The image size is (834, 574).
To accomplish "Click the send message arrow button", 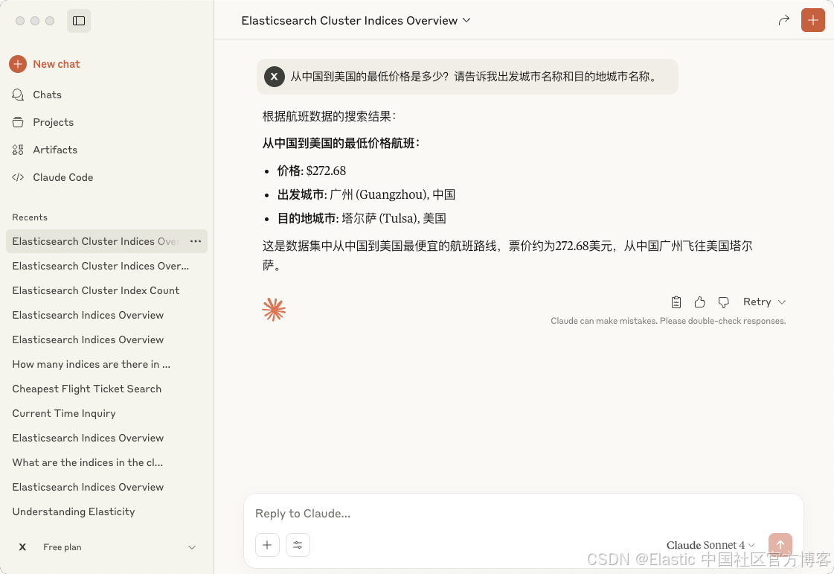I will 780,545.
